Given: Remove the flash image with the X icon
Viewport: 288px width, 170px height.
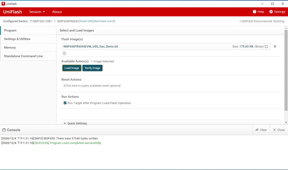Looking at the screenshot, I should click(275, 46).
